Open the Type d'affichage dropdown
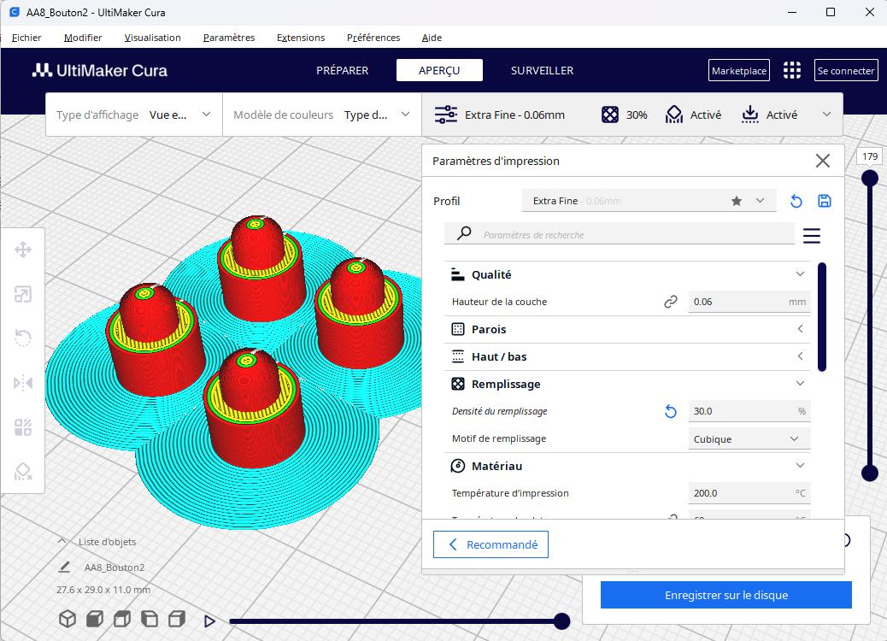The width and height of the screenshot is (887, 641). click(134, 115)
